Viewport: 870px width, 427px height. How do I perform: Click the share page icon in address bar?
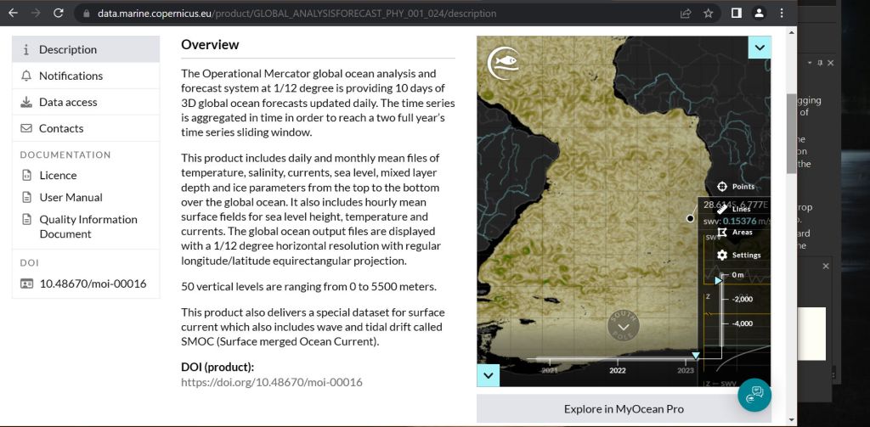pos(685,14)
